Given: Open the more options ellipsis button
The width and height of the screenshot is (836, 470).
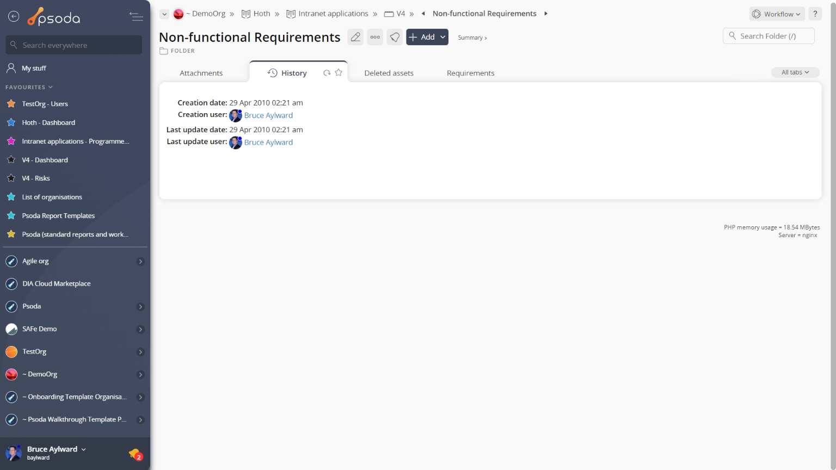Looking at the screenshot, I should pos(375,37).
